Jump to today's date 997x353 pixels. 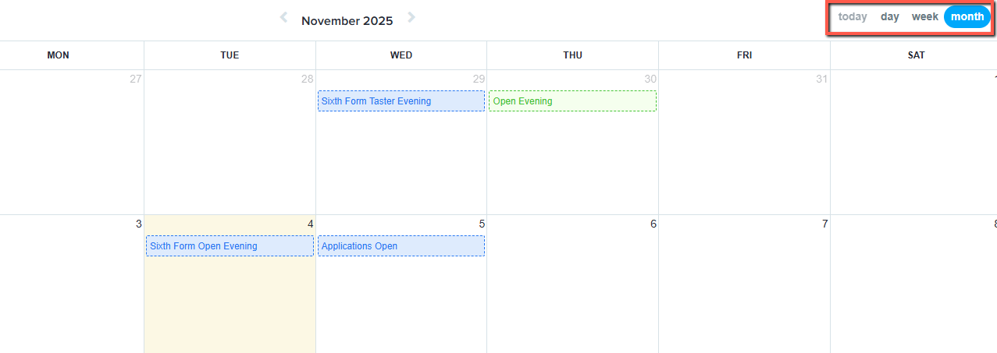click(853, 16)
